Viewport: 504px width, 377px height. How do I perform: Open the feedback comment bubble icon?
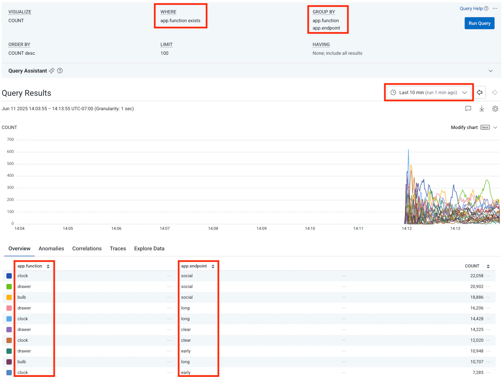pyautogui.click(x=468, y=109)
